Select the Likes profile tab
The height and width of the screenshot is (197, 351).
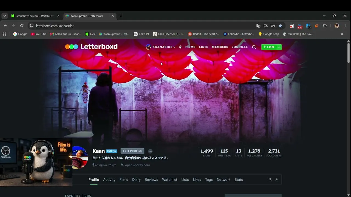point(197,179)
